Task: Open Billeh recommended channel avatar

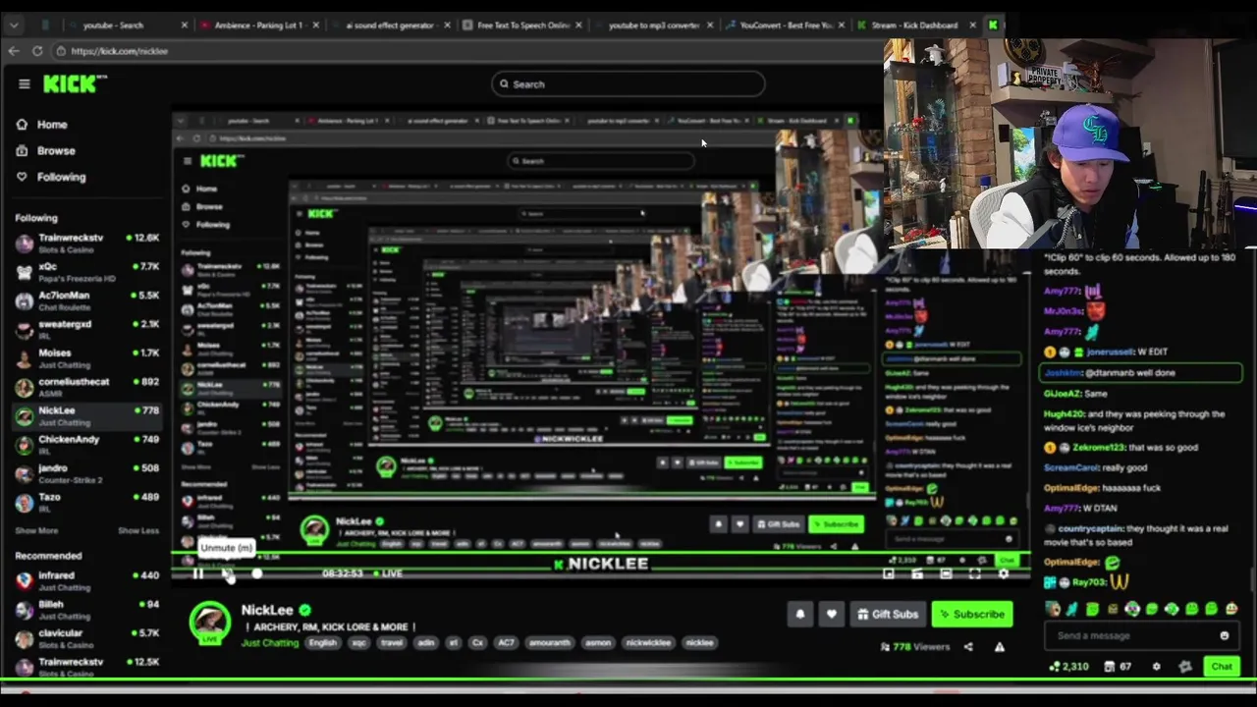Action: pyautogui.click(x=25, y=610)
